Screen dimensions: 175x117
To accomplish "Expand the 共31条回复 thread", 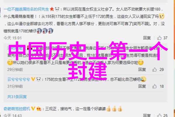I will pos(17,97).
